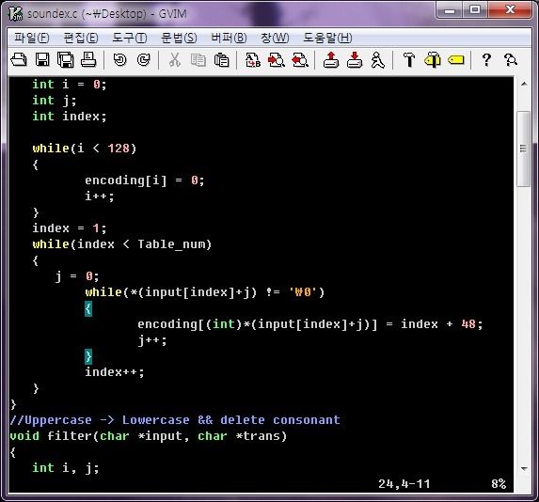Click the 'int index;' declaration

[70, 117]
